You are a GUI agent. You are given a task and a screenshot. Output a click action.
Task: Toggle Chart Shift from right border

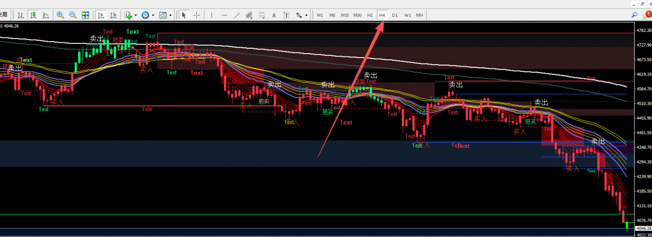point(113,15)
